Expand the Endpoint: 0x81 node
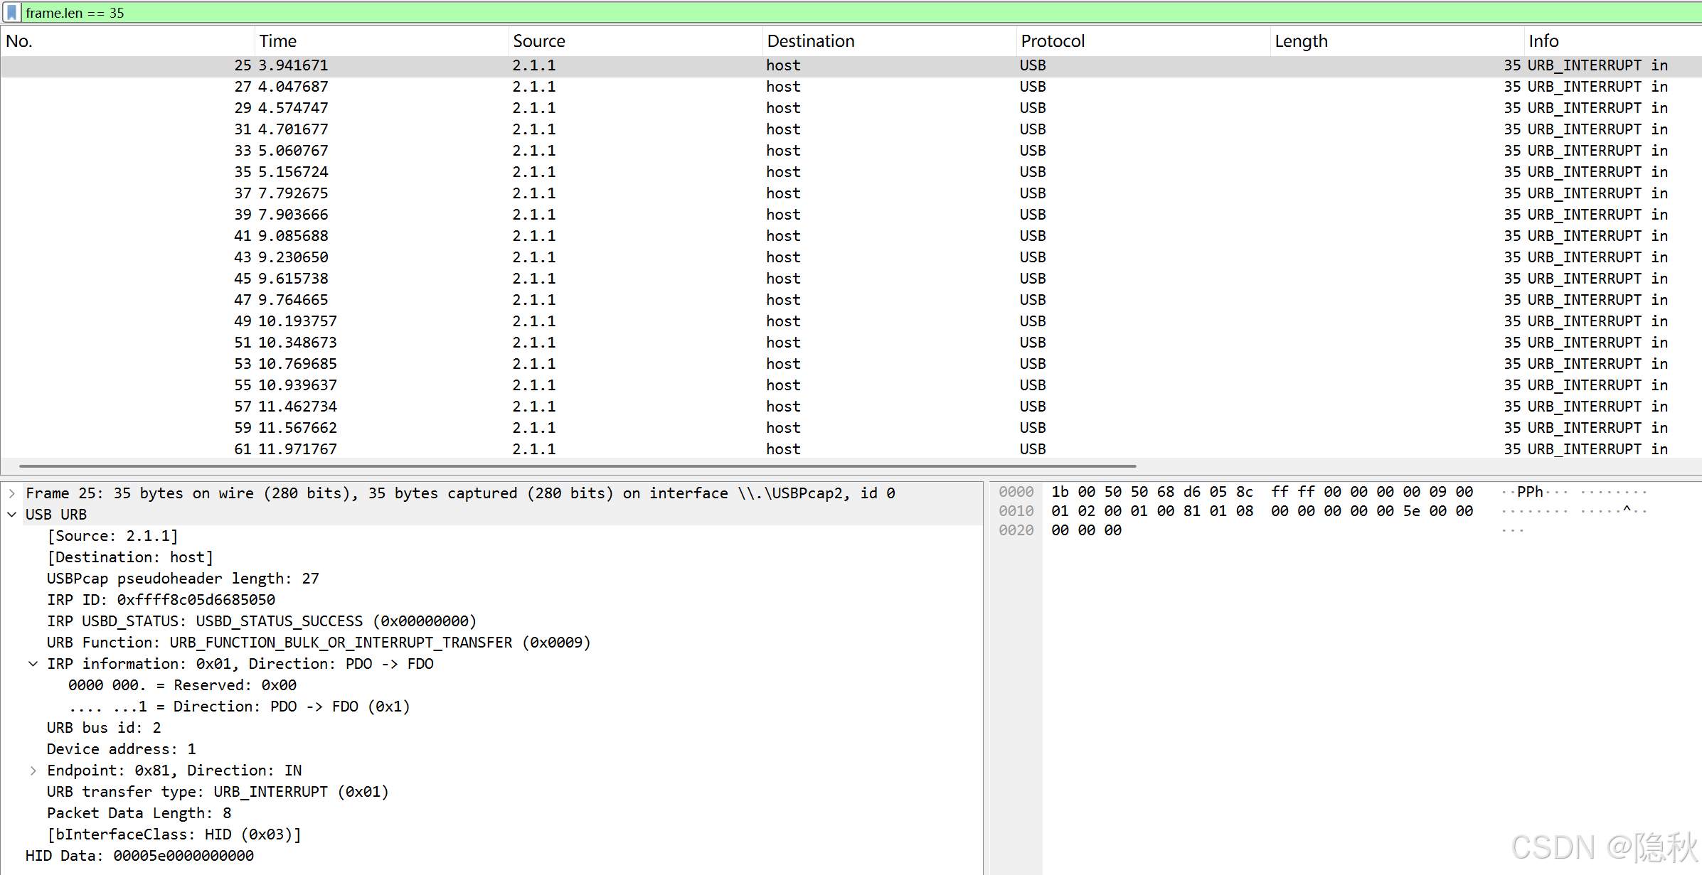 pos(33,770)
